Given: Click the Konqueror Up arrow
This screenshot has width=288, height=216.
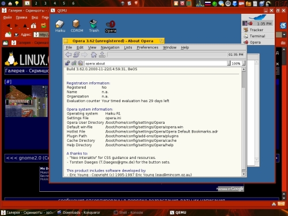Looking at the screenshot, I should click(25, 25).
